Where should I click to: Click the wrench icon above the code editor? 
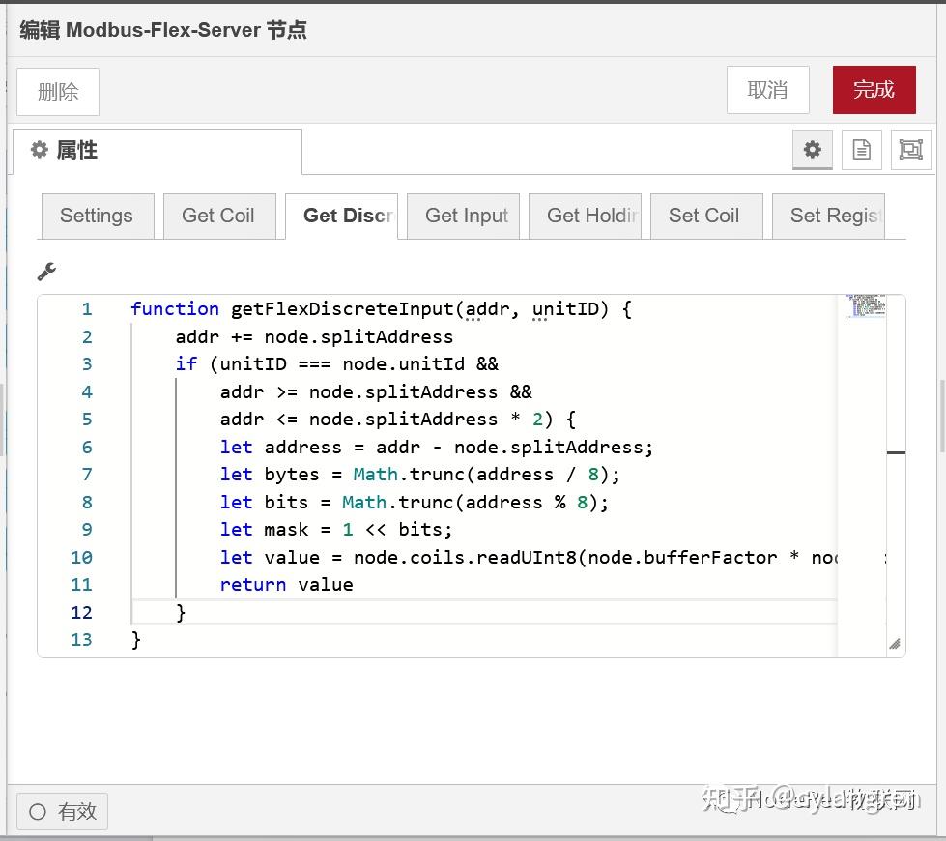(x=46, y=272)
